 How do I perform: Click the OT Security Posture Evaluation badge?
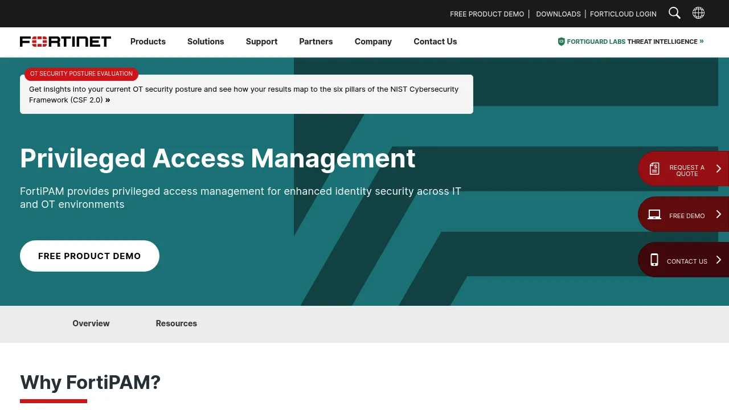pyautogui.click(x=81, y=74)
